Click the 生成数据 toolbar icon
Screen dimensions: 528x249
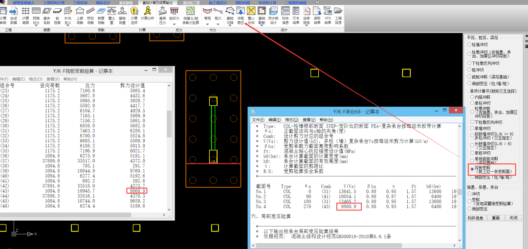tap(14, 15)
